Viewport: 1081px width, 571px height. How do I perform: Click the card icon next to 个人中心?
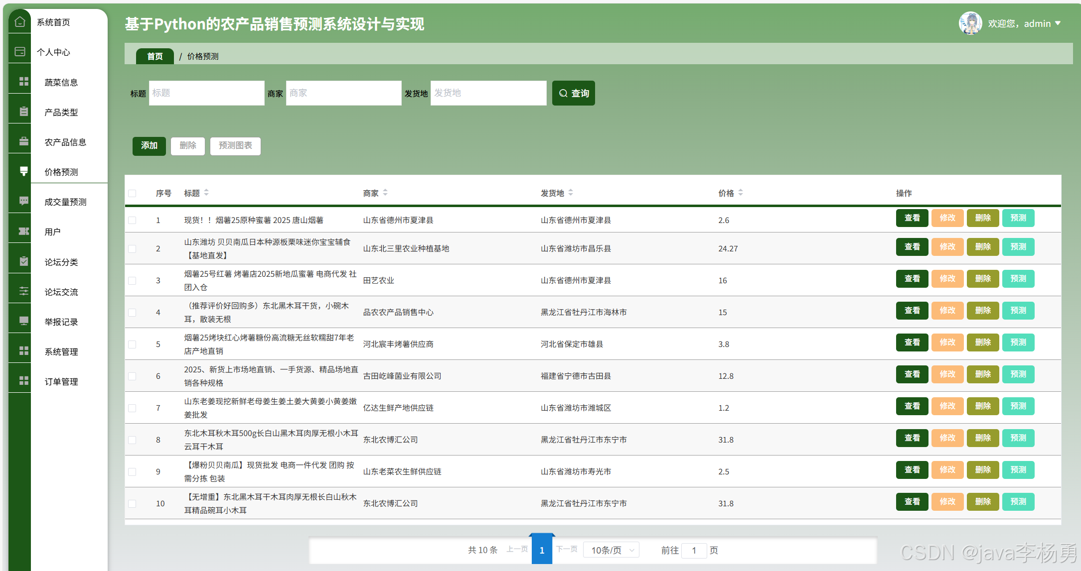[20, 52]
